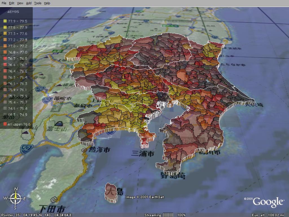Click the 下田市 city marker circle
The width and height of the screenshot is (289, 217).
pos(58,199)
